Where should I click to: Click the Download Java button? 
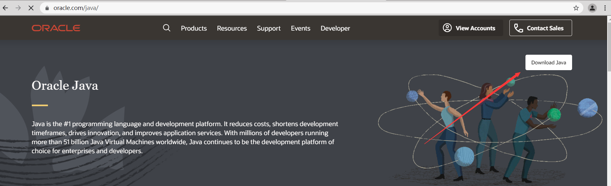pyautogui.click(x=549, y=62)
